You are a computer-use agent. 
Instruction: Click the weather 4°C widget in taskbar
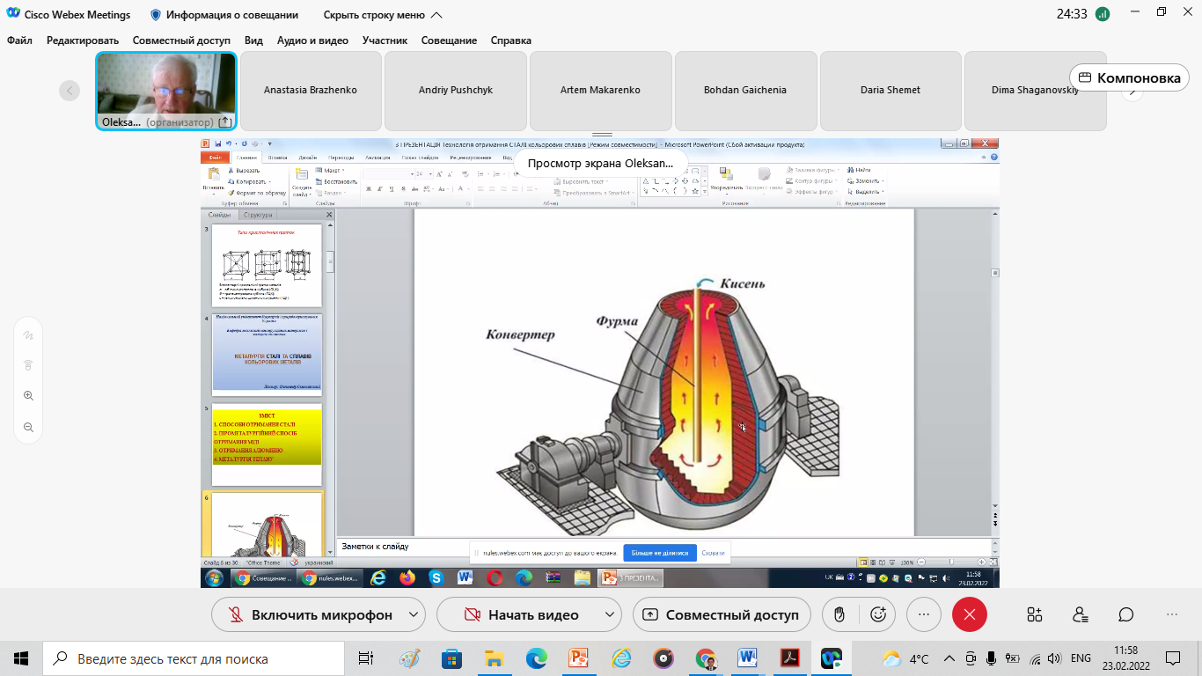pyautogui.click(x=905, y=658)
